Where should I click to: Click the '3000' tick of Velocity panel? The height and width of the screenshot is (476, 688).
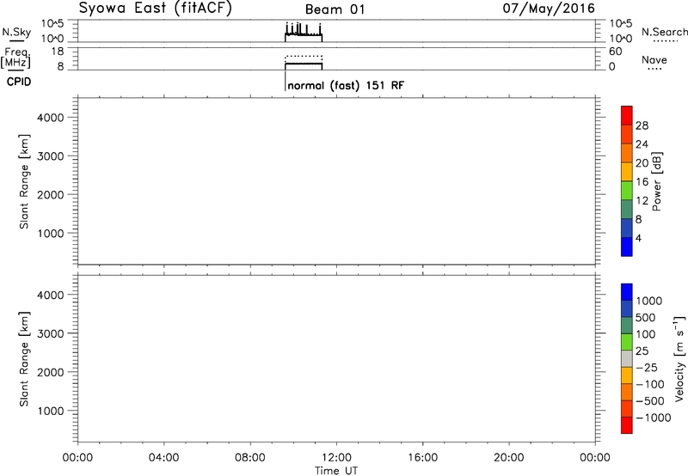tap(51, 333)
